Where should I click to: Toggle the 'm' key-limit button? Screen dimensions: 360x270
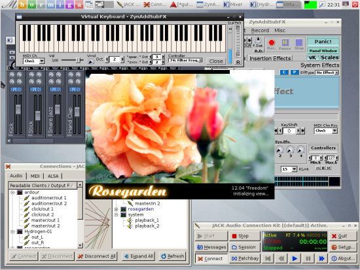click(317, 168)
